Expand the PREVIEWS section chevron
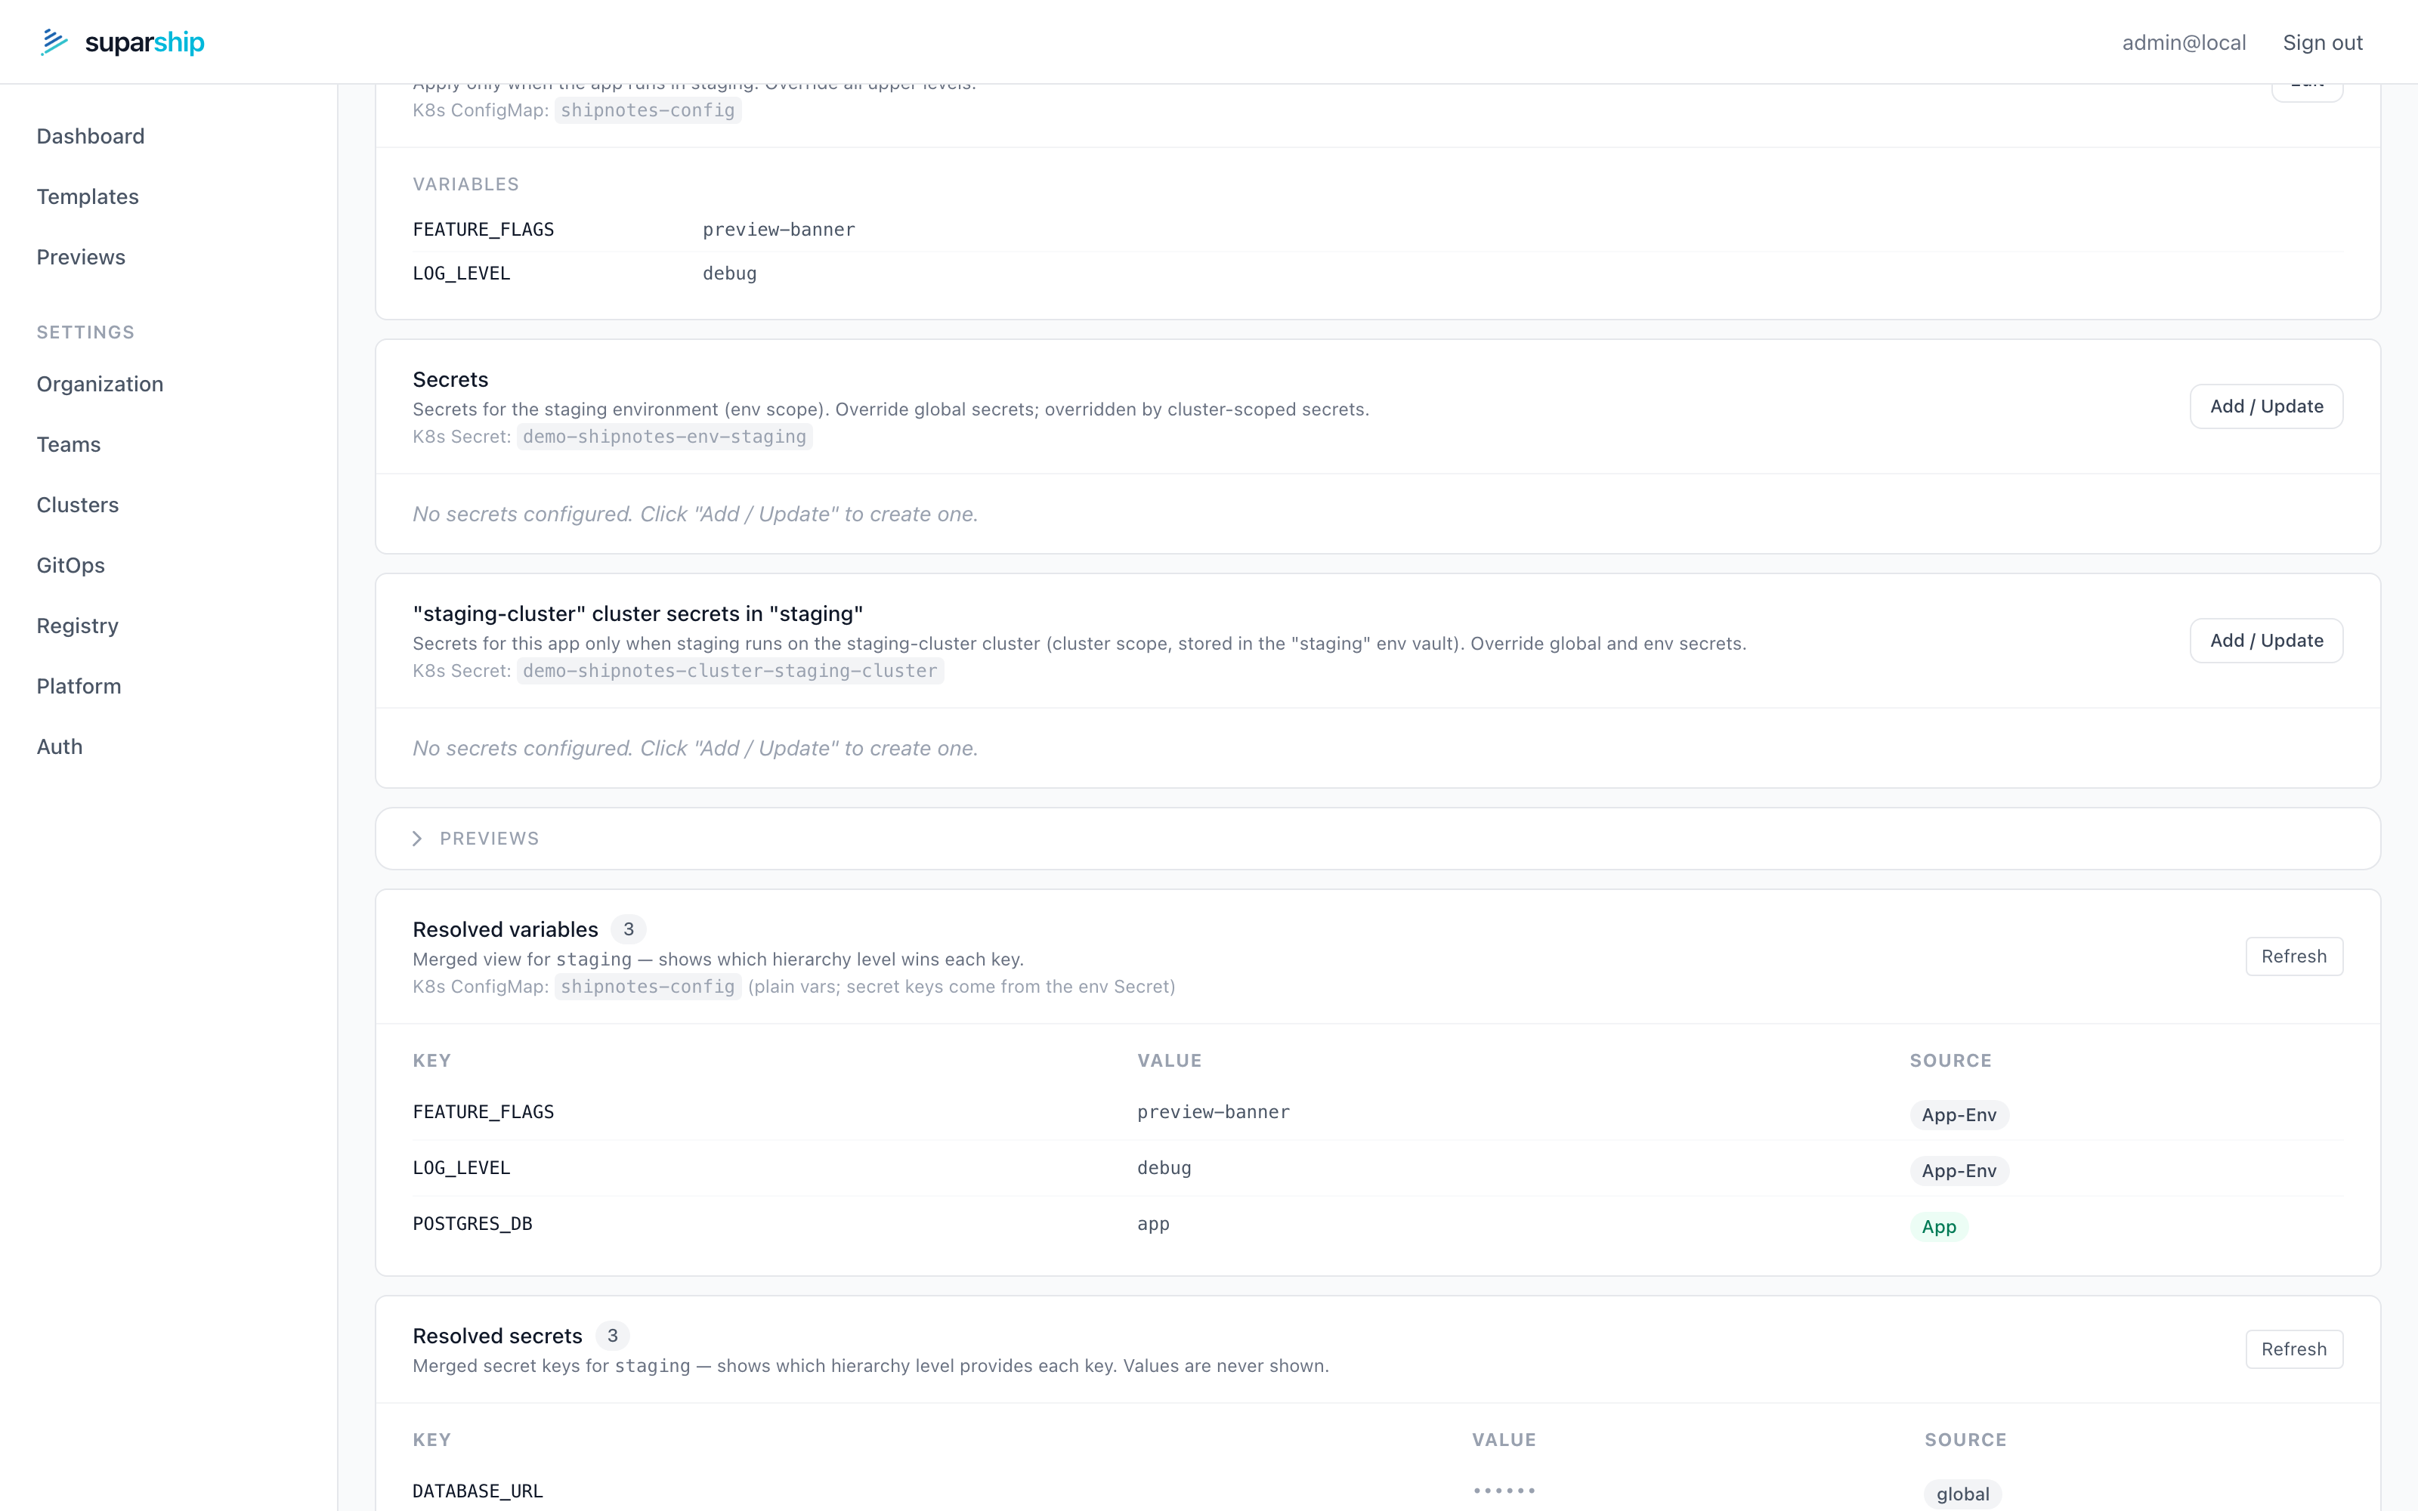The height and width of the screenshot is (1511, 2418). click(418, 839)
